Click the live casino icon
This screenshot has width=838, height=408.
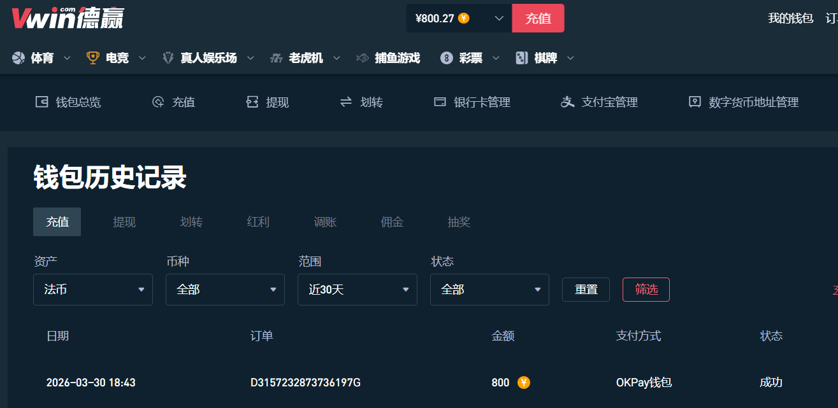pyautogui.click(x=168, y=58)
